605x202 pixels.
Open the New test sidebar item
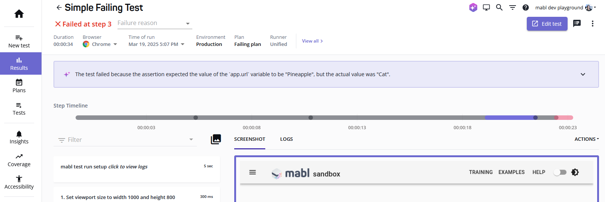point(19,41)
